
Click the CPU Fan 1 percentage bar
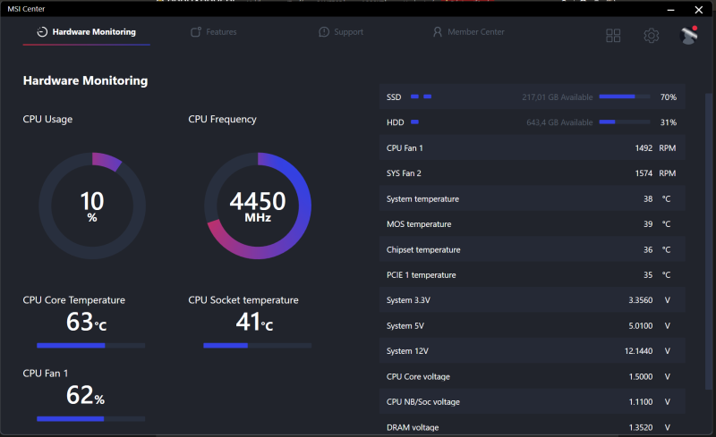point(91,419)
